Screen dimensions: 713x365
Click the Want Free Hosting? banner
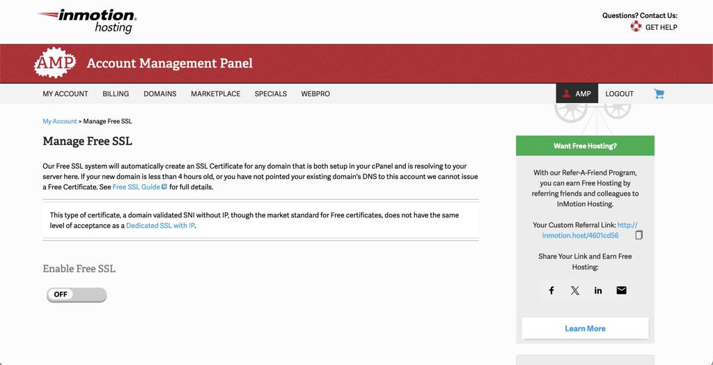585,146
